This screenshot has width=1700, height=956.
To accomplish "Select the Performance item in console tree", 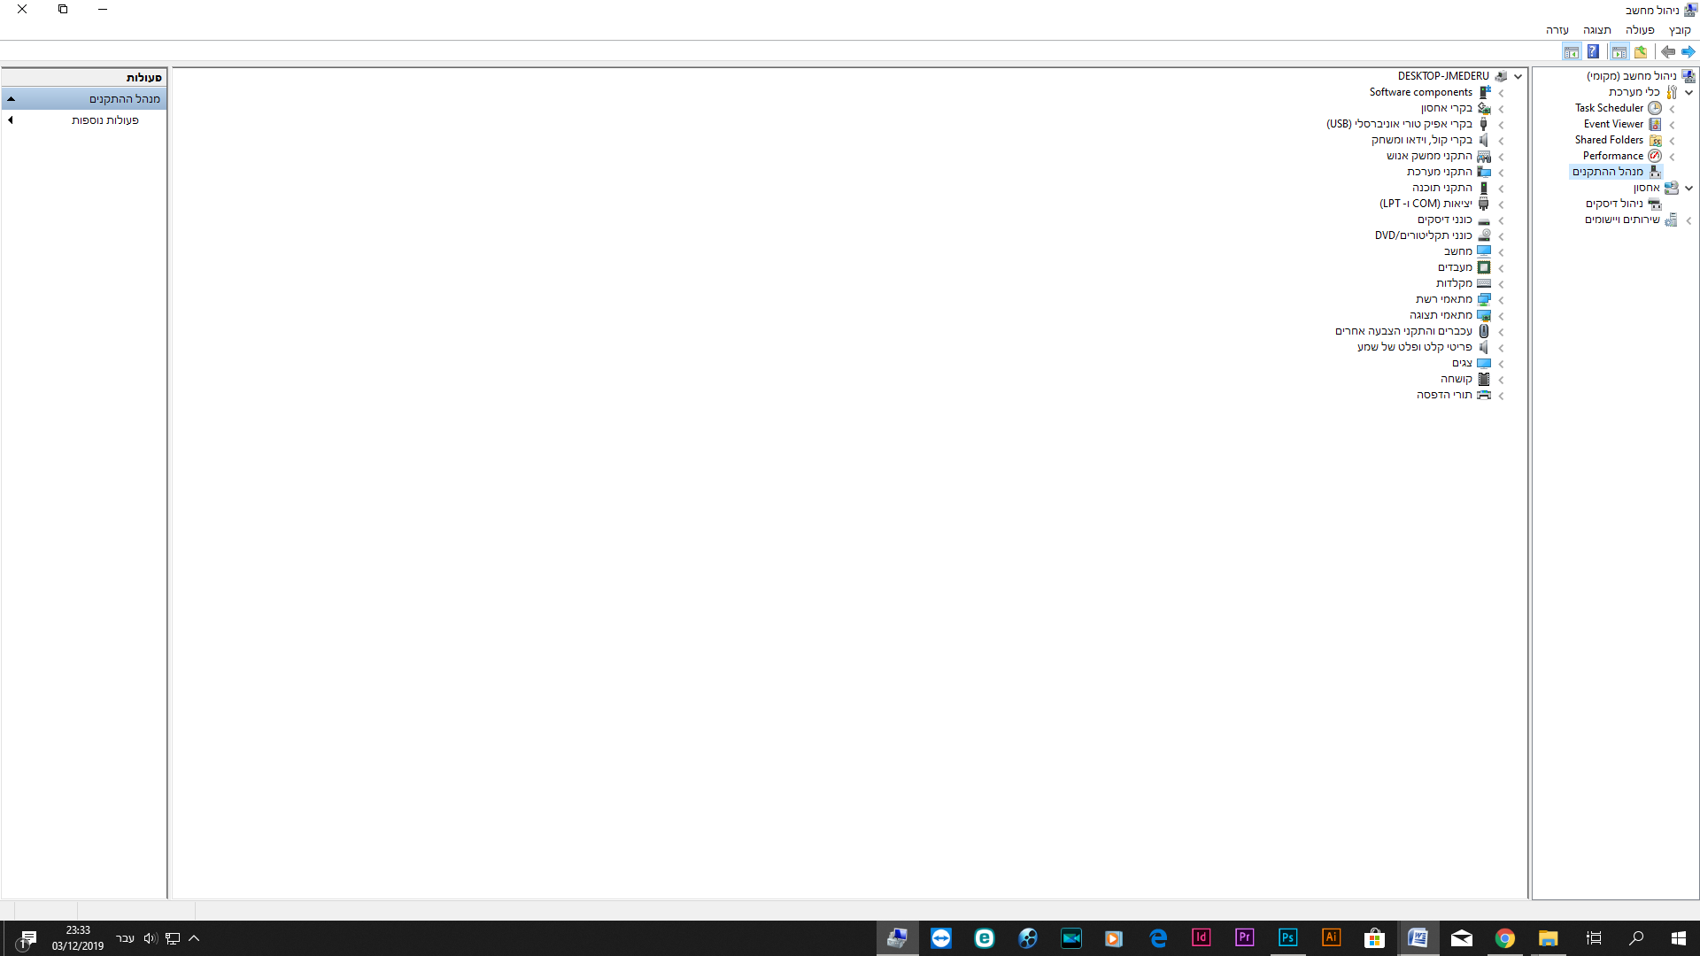I will (x=1612, y=156).
